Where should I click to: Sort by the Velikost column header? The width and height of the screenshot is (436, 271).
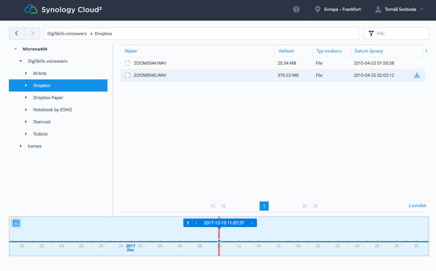pyautogui.click(x=286, y=51)
